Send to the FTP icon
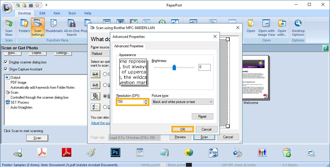 point(213,153)
